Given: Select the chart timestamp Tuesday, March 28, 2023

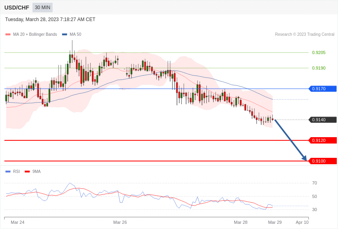Looking at the screenshot, I should coord(50,19).
